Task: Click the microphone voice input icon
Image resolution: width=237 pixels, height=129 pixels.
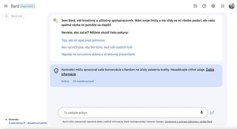Action: 202,112
